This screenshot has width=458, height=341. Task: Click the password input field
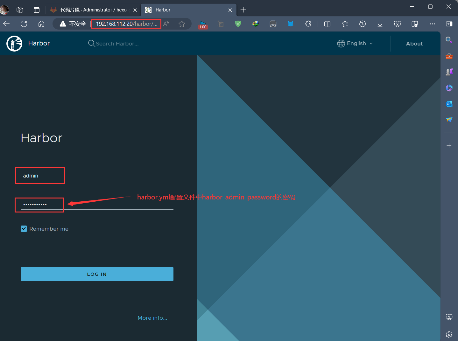[x=97, y=204]
